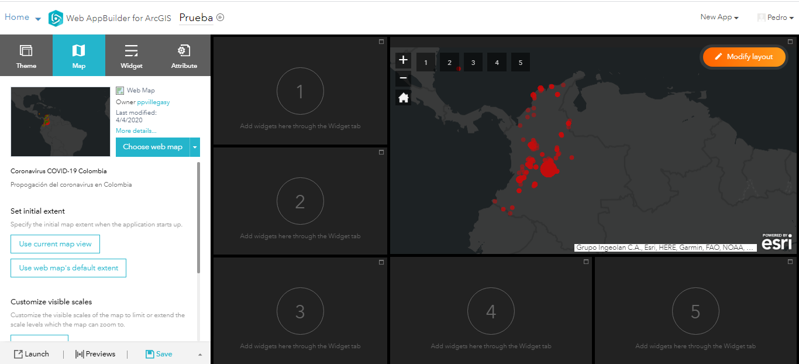Click the expand square on widget panel 1

[x=381, y=42]
